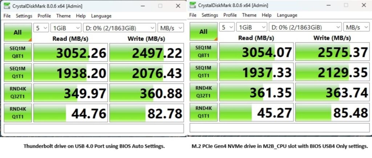Click the 361.35 read result in right window
Image resolution: width=372 pixels, height=158 pixels.
point(256,92)
